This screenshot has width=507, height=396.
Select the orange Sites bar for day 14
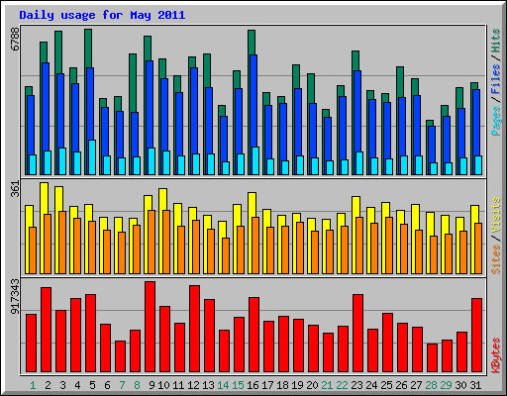point(226,255)
